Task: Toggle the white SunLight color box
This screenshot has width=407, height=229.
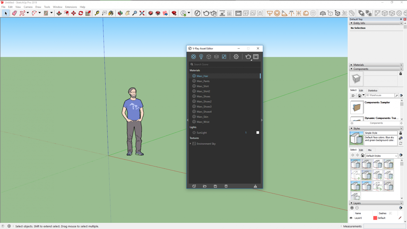Action: tap(258, 133)
